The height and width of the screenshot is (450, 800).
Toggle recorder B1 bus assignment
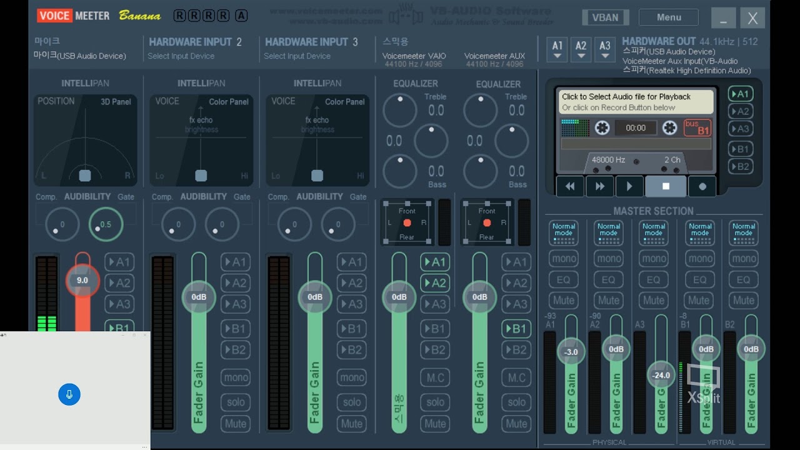(740, 149)
